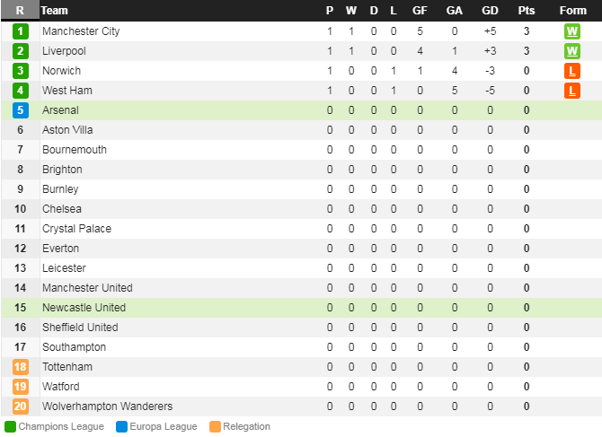The width and height of the screenshot is (602, 437).
Task: Click the green Champions League legend swatch
Action: [x=11, y=426]
